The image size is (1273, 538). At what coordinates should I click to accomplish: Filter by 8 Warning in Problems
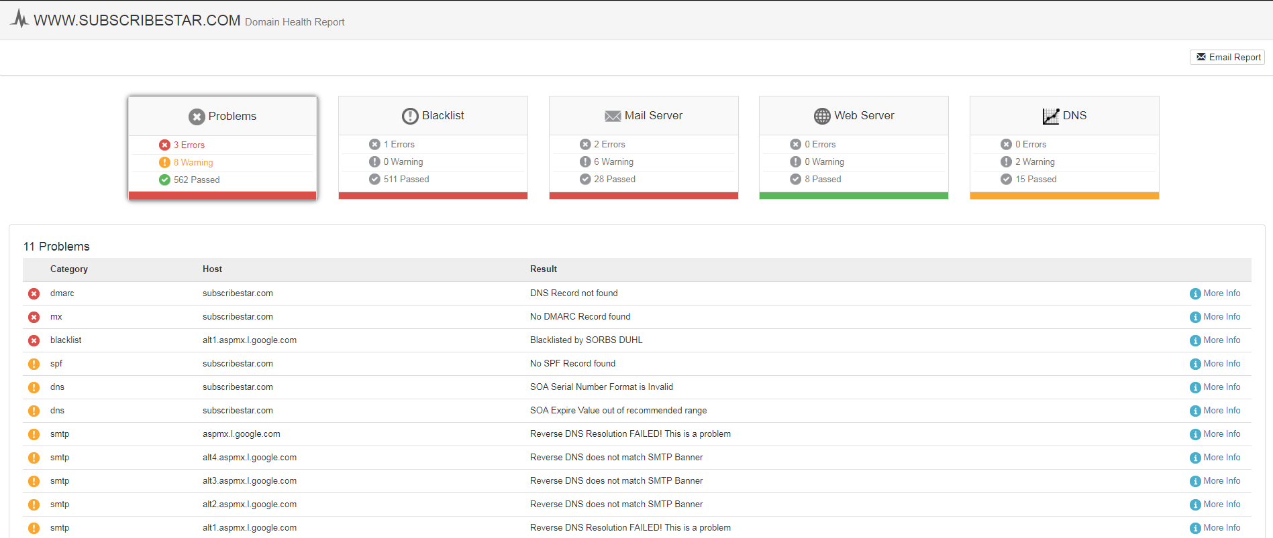pyautogui.click(x=193, y=162)
